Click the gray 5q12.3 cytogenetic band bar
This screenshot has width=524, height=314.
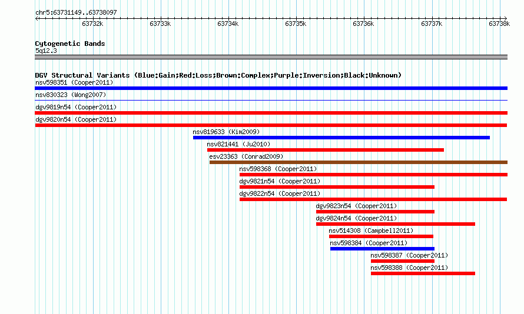[271, 57]
